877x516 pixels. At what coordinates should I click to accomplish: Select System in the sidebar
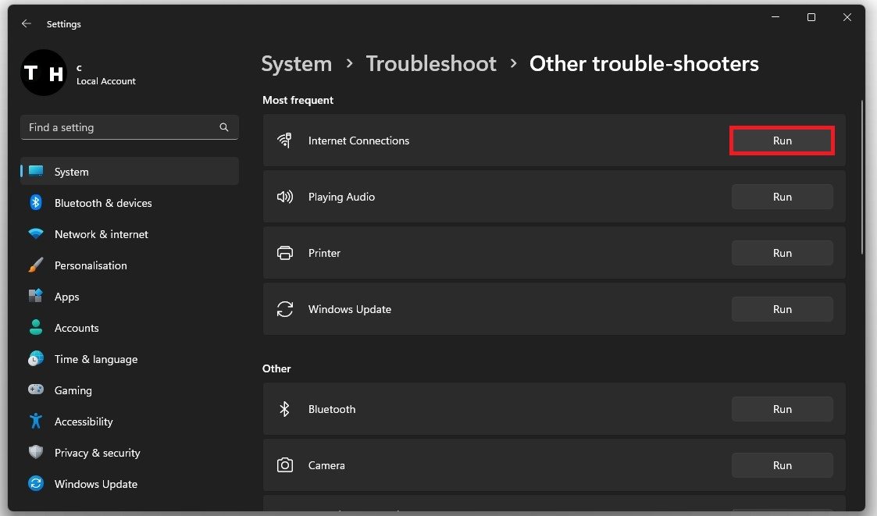tap(71, 172)
